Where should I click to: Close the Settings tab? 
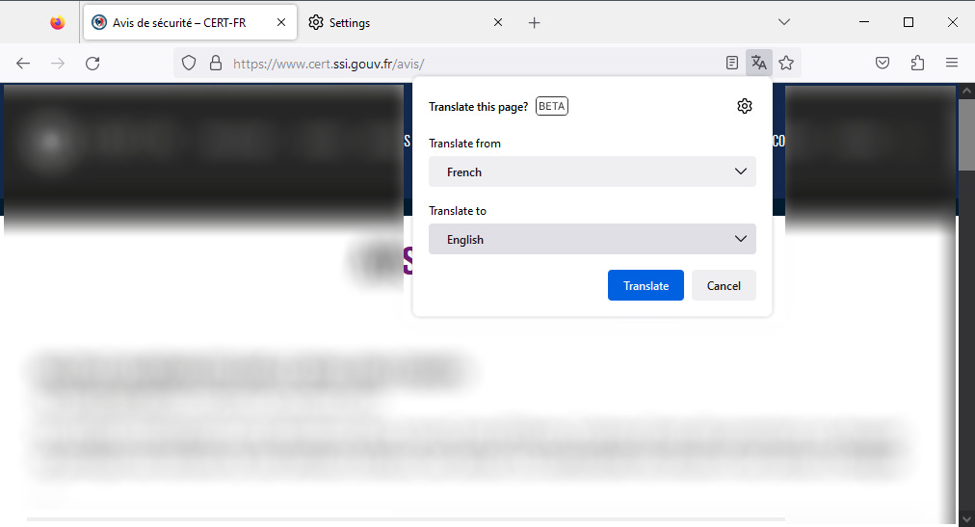tap(498, 22)
